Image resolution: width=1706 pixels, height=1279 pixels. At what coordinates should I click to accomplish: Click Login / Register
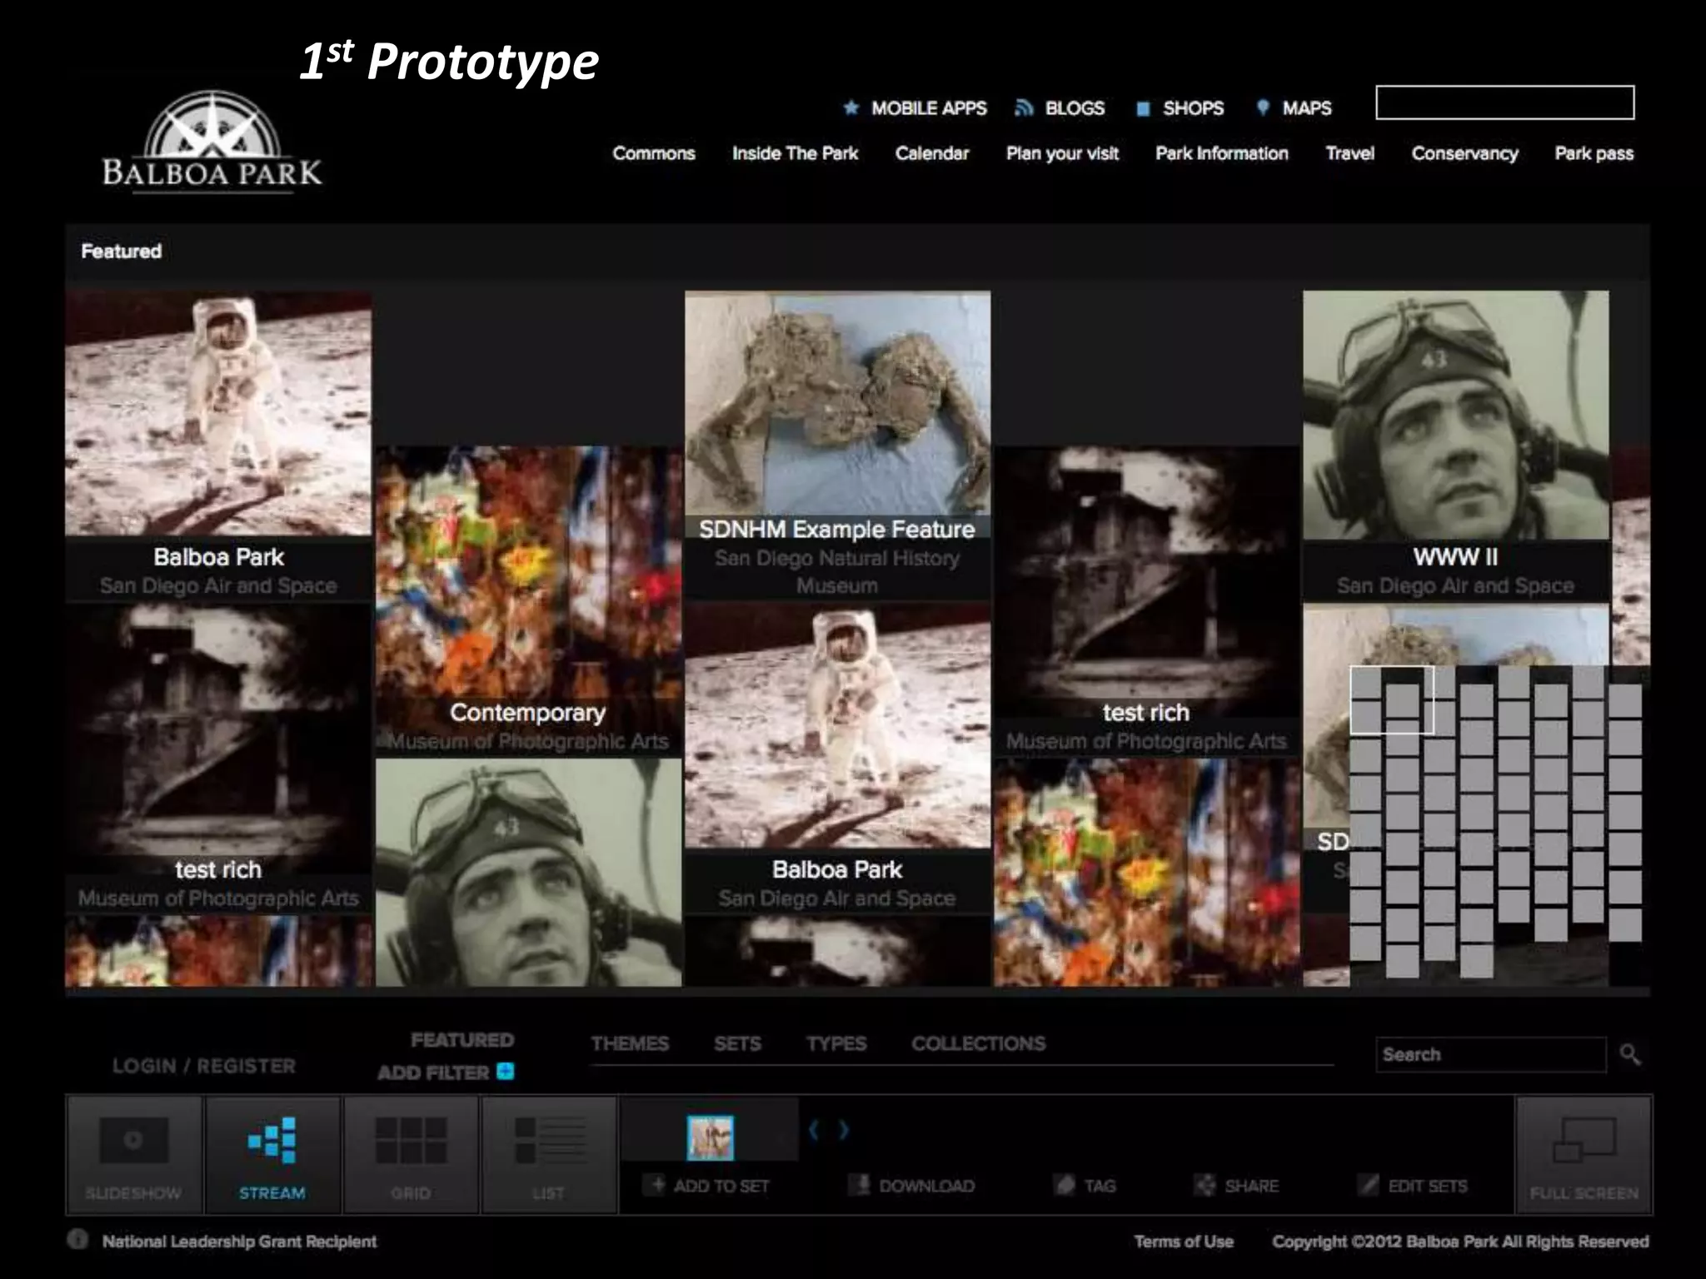pos(204,1066)
